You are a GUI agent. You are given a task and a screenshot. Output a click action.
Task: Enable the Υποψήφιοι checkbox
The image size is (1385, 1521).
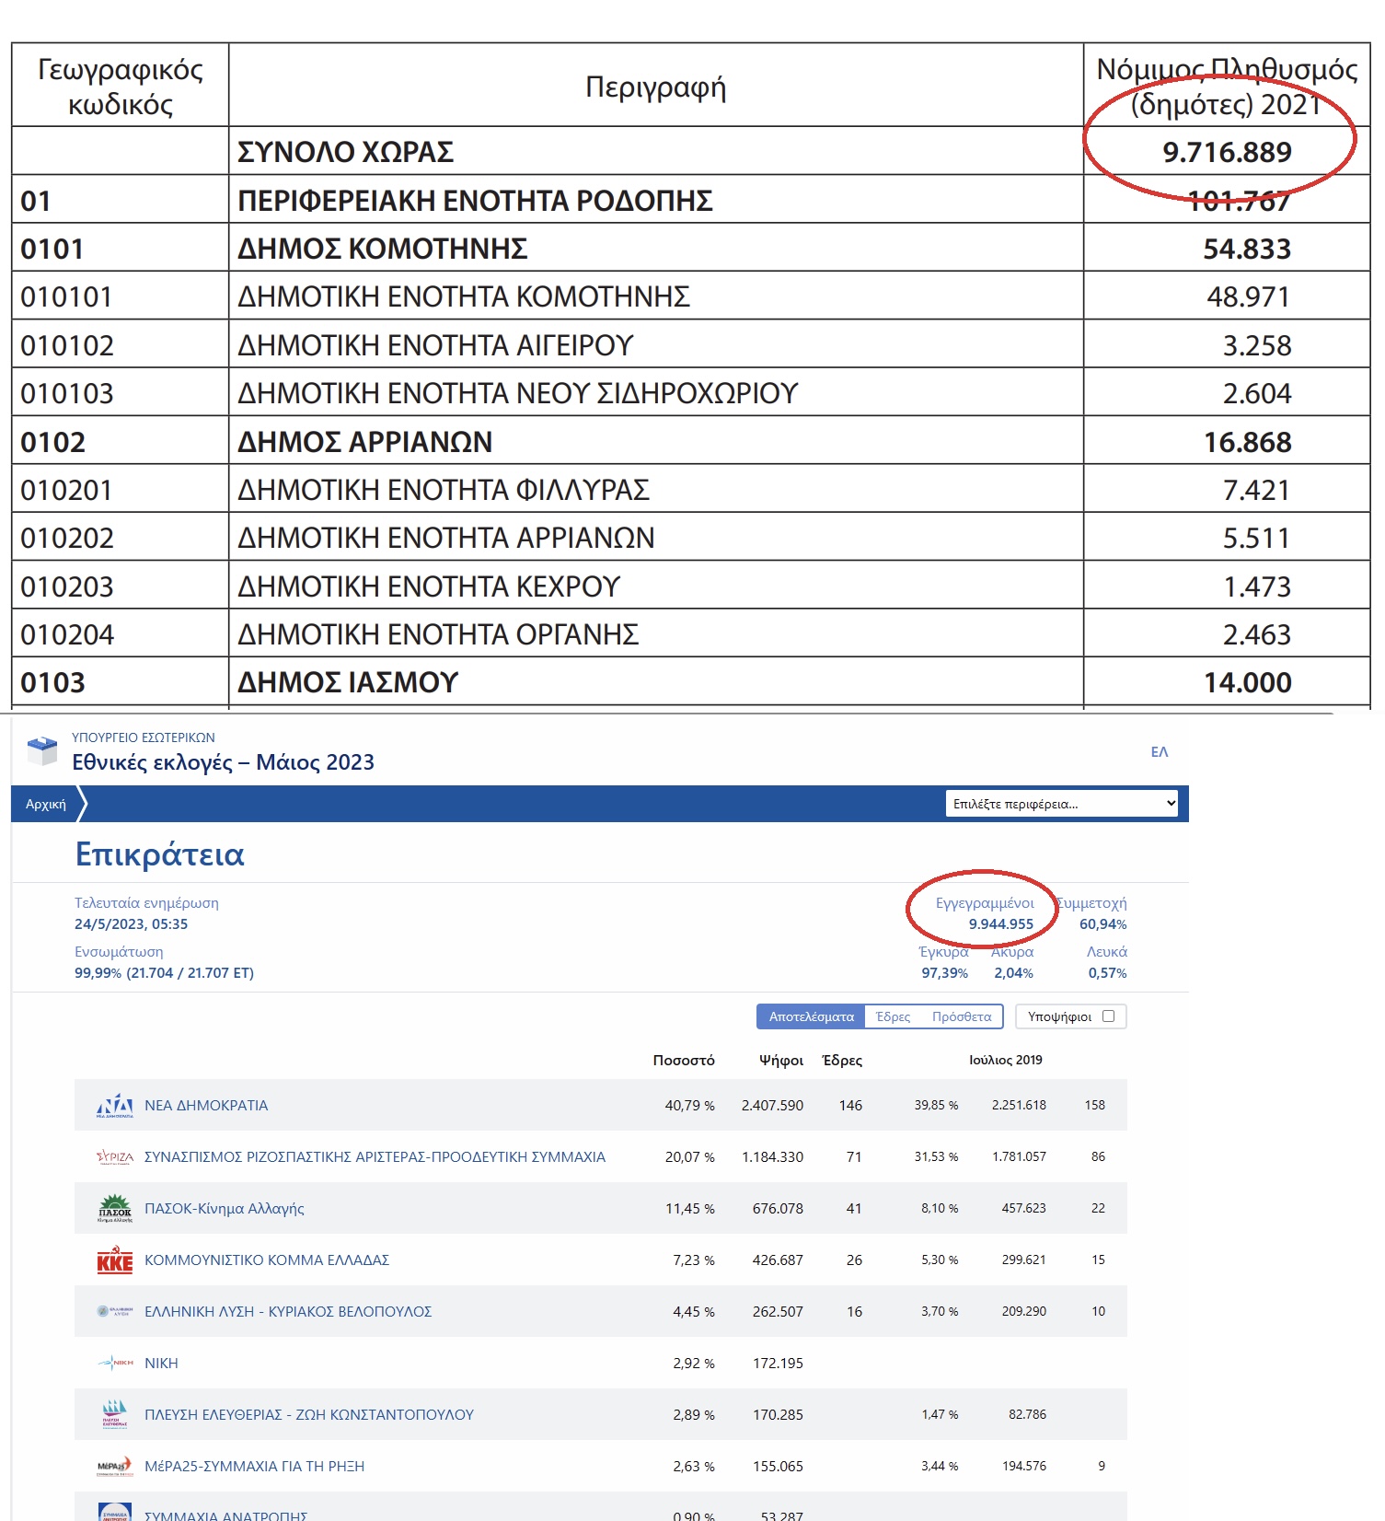(x=1108, y=1016)
